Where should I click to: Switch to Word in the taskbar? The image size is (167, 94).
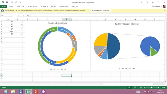pyautogui.click(x=21, y=92)
